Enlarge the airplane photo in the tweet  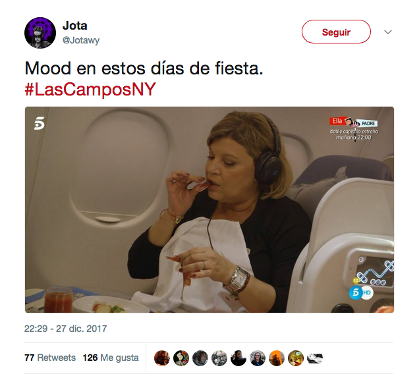[x=209, y=209]
